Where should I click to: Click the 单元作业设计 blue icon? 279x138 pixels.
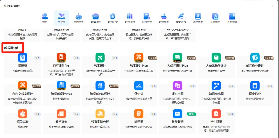[255, 58]
